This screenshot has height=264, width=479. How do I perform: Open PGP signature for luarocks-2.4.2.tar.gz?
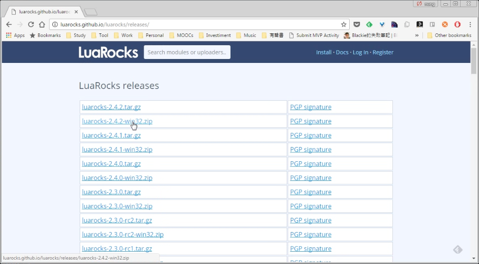click(x=311, y=107)
